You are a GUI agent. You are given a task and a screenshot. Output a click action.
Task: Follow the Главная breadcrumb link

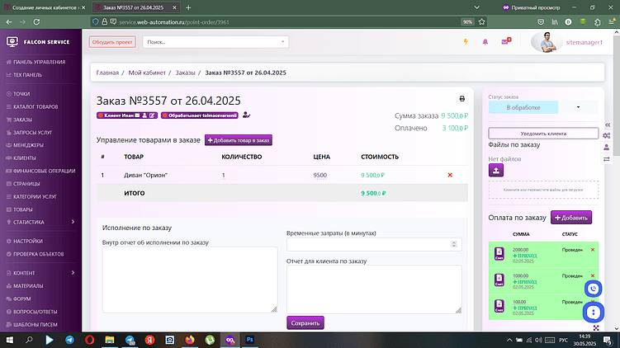[107, 73]
